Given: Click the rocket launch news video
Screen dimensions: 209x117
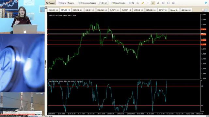Looking at the screenshot, I should [x=22, y=104].
